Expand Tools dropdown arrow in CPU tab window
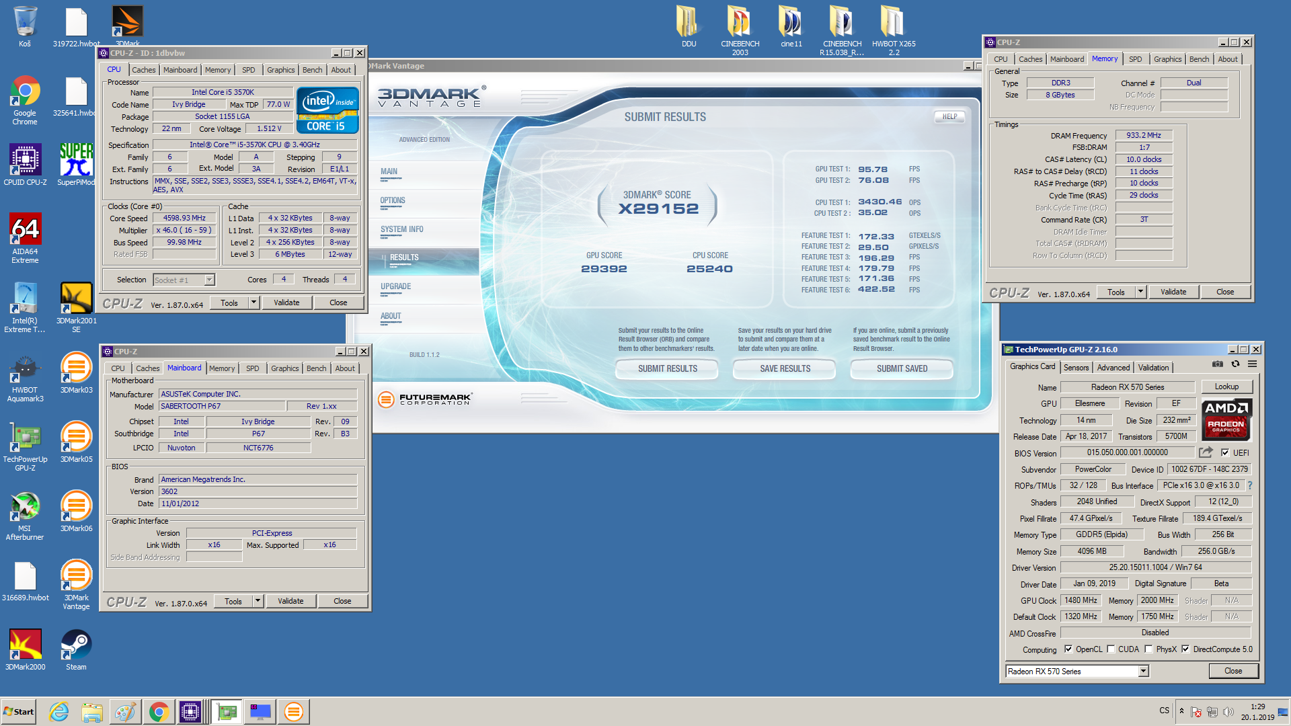 tap(253, 302)
